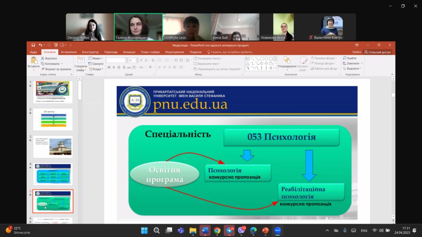Switch to the Анімація tab

129,52
